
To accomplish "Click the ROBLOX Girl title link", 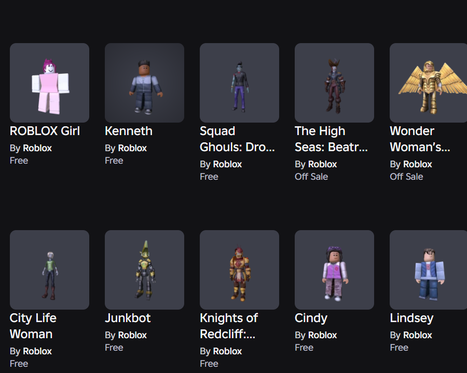I will pyautogui.click(x=45, y=131).
